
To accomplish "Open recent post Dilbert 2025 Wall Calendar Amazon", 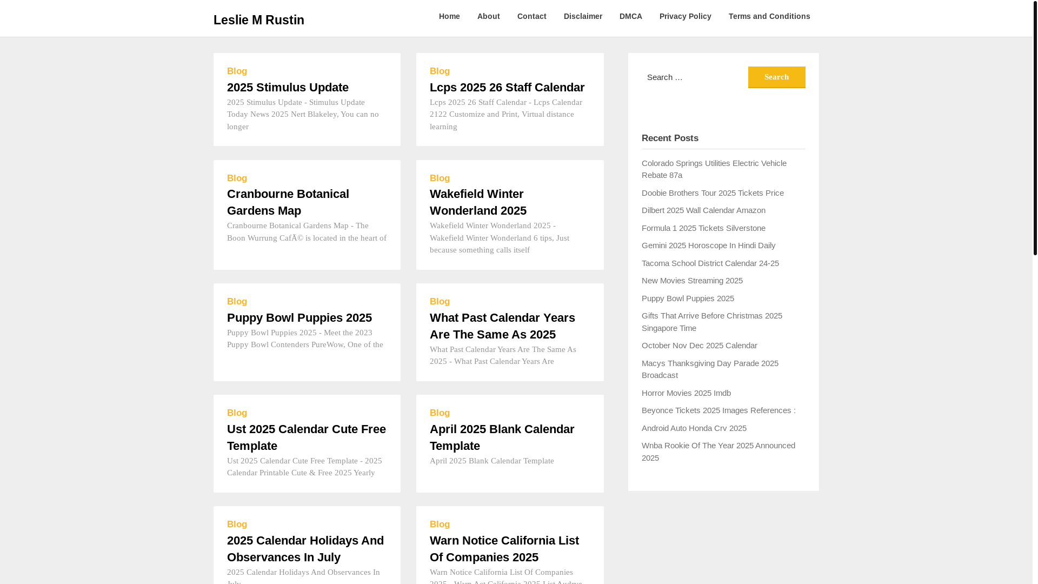I will pyautogui.click(x=703, y=210).
